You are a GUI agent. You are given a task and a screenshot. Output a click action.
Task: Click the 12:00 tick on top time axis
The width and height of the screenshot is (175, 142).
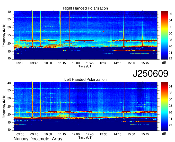pos(76,63)
